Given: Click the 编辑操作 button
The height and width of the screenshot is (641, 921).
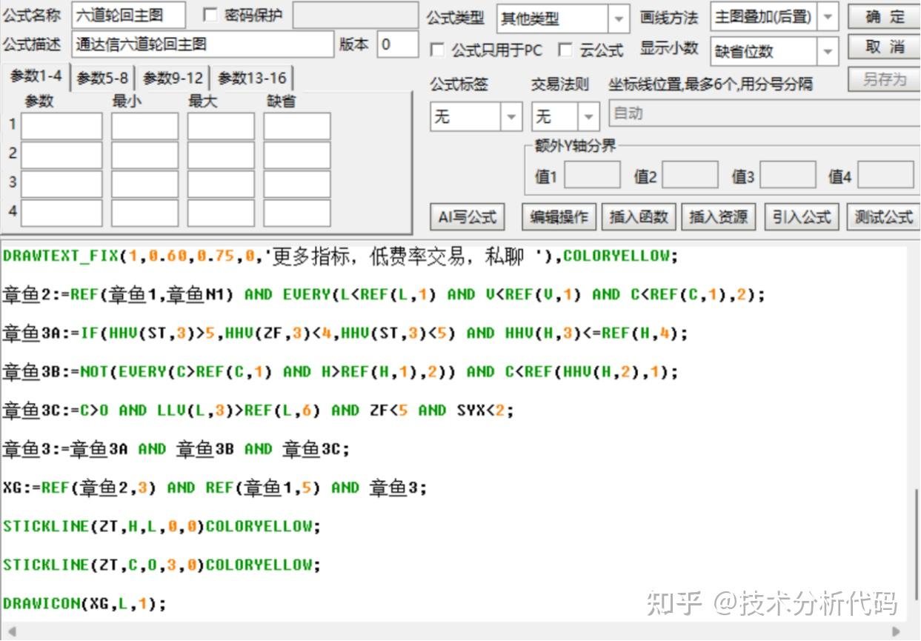Looking at the screenshot, I should 559,217.
